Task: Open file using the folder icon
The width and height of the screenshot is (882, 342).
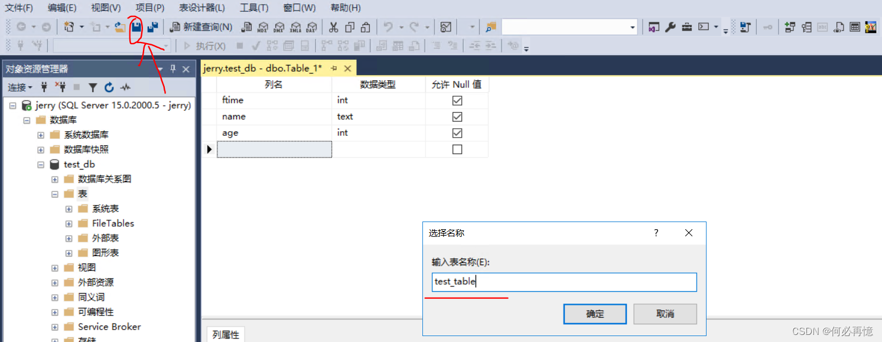Action: pos(120,27)
